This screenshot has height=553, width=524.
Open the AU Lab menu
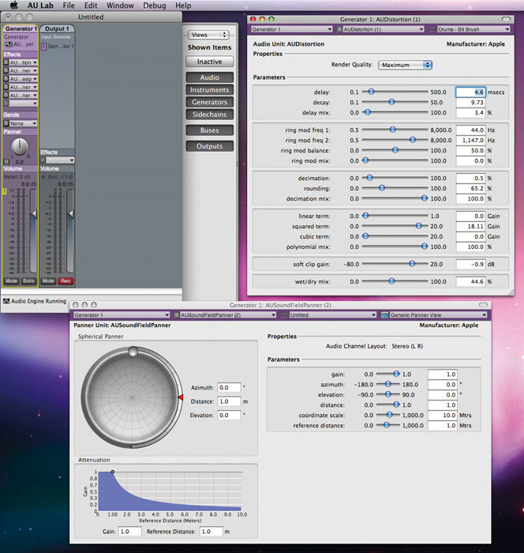coord(40,6)
